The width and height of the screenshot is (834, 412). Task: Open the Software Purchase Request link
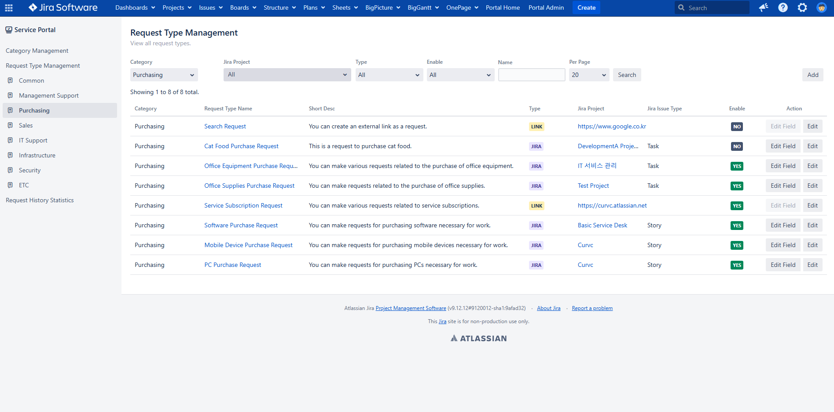click(x=241, y=225)
